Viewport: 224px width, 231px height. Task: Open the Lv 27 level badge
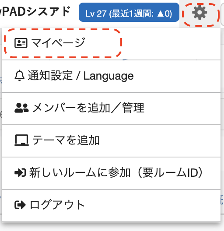(129, 12)
